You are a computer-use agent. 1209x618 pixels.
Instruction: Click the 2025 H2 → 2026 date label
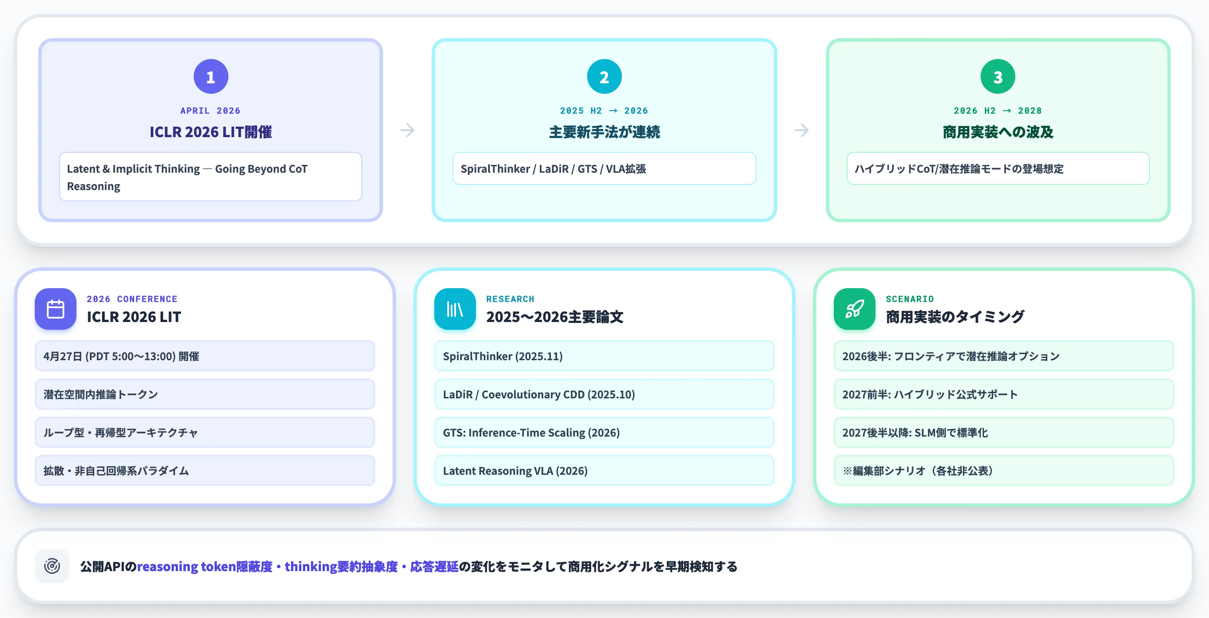(604, 111)
